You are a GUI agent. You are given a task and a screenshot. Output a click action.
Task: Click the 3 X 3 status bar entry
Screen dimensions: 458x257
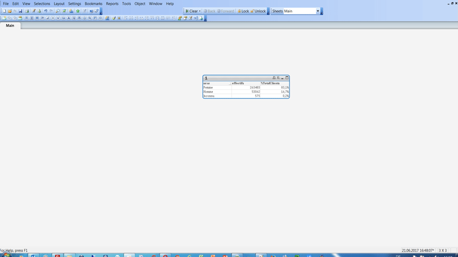442,250
